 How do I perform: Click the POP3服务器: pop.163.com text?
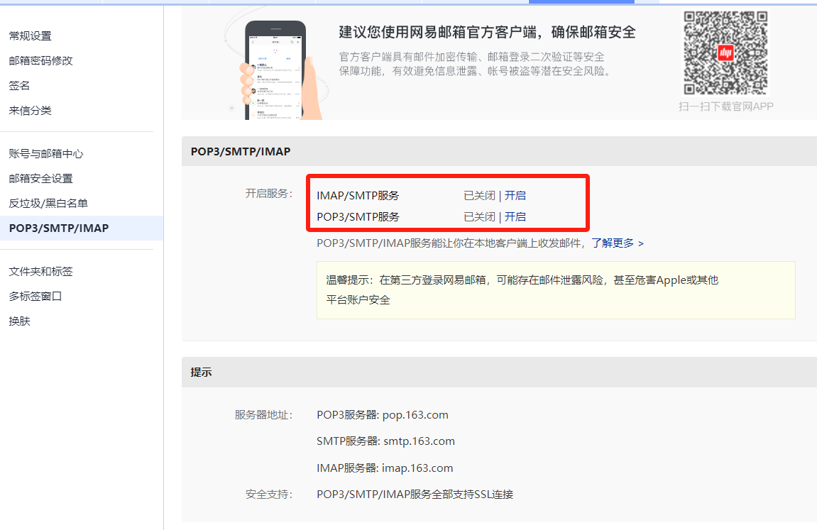(383, 415)
